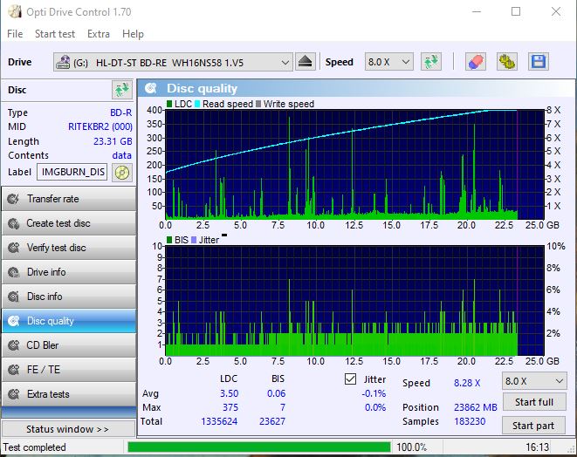Click the eraser icon in toolbar
Viewport: 577px width, 457px height.
475,62
